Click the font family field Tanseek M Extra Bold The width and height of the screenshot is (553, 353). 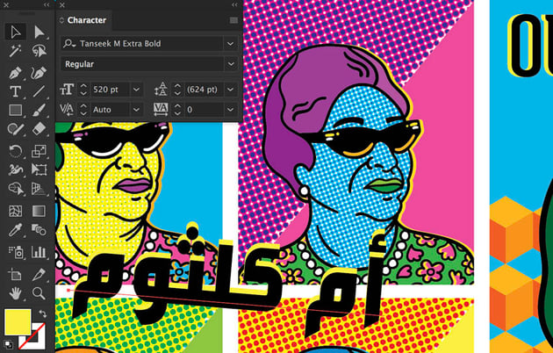[142, 44]
